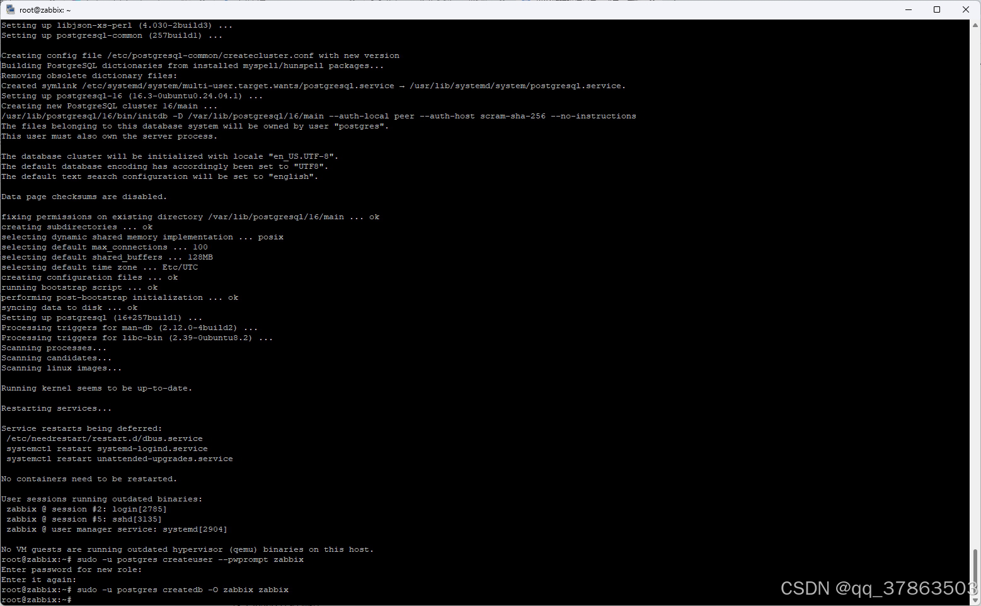Click 'Restarting services...' line
This screenshot has width=981, height=606.
click(x=57, y=408)
